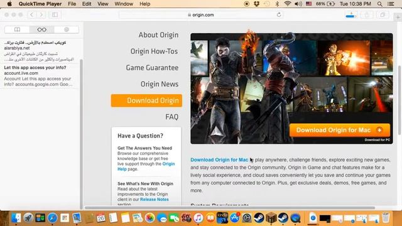Switch to the Reading List sidebar tab
The image size is (402, 226).
(x=42, y=30)
